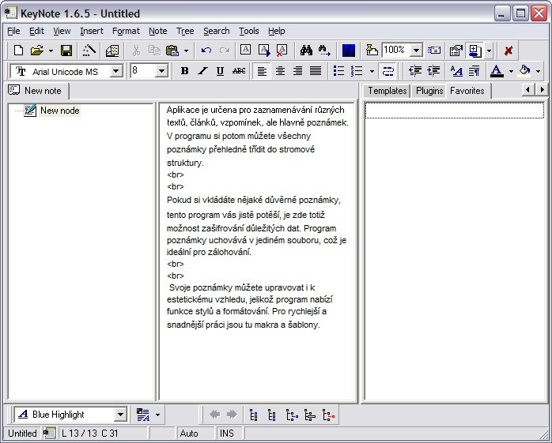Click the tree node icon with horizontal bars
This screenshot has height=443, width=552.
tap(310, 415)
